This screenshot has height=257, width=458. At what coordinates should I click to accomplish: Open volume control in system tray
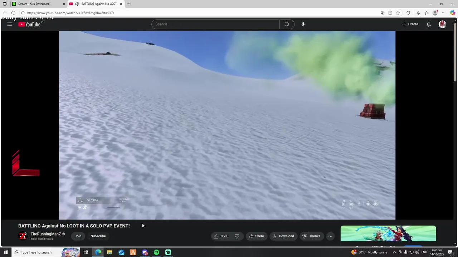[417, 252]
